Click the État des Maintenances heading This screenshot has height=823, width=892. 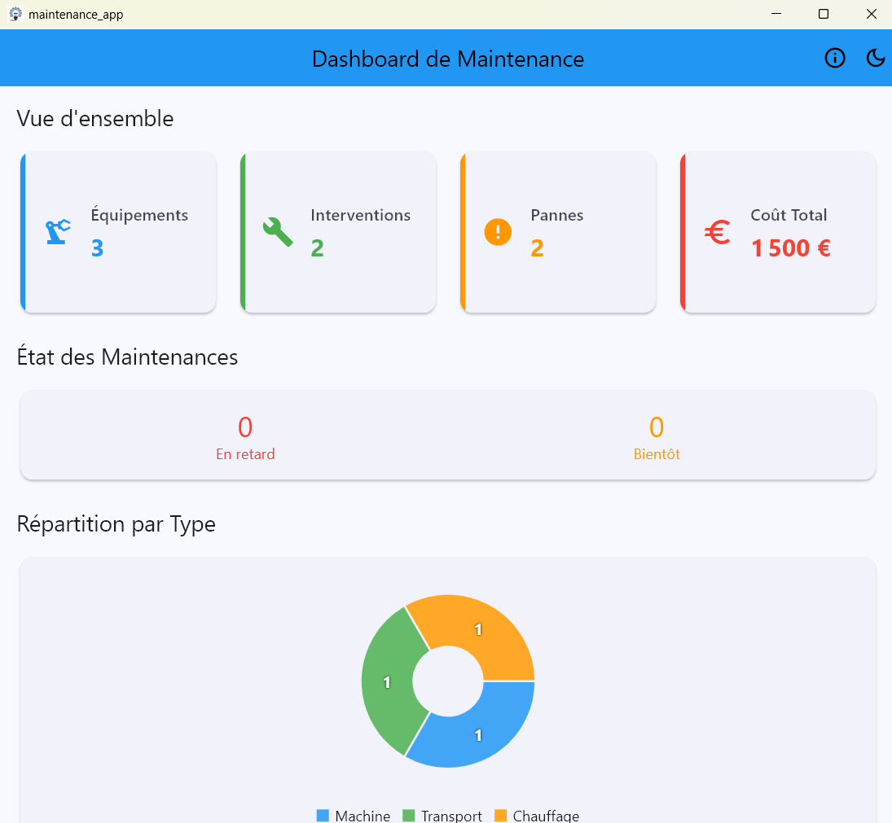(x=127, y=357)
